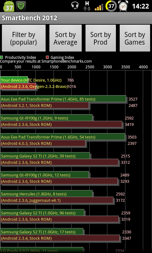
Task: Select Samsung Hercules 1.8GHz, 8 tests bar
Action: (x=46, y=194)
